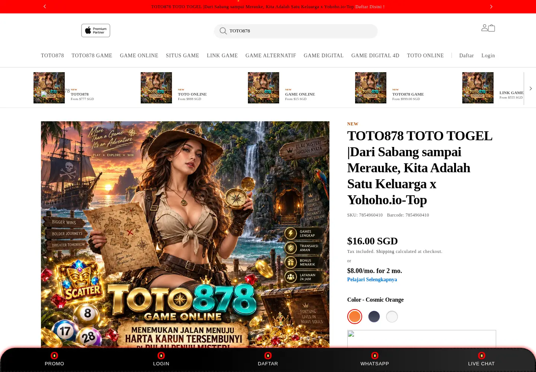Viewport: 536px width, 372px height.
Task: Click the main TOTO878 product image
Action: coord(185,234)
